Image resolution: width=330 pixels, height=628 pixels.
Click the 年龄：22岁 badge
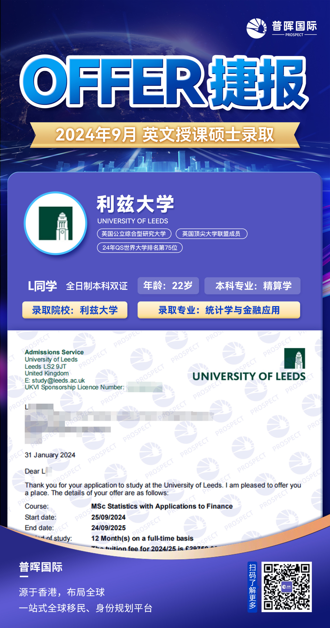pos(168,286)
